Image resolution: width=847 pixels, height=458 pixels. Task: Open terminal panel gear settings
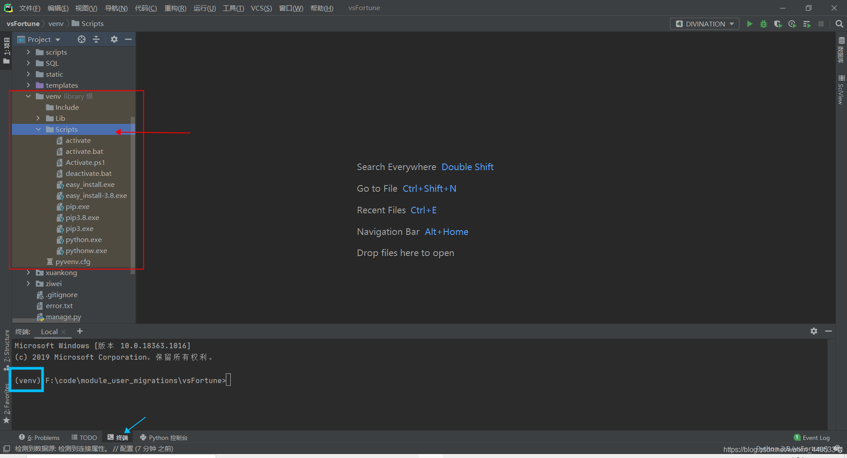814,331
